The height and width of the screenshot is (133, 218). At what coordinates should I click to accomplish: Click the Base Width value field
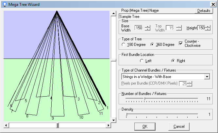[x=139, y=28]
